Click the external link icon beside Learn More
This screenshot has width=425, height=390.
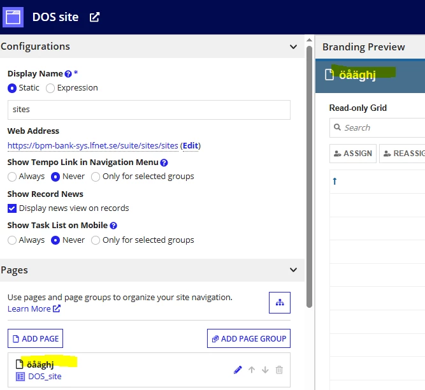(56, 308)
